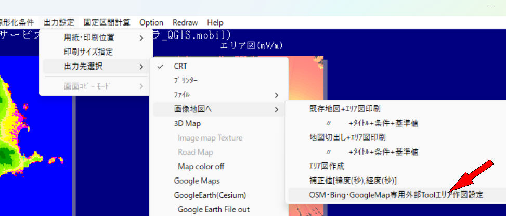The width and height of the screenshot is (506, 216).
Task: Choose Google Maps output
Action: pos(197,181)
